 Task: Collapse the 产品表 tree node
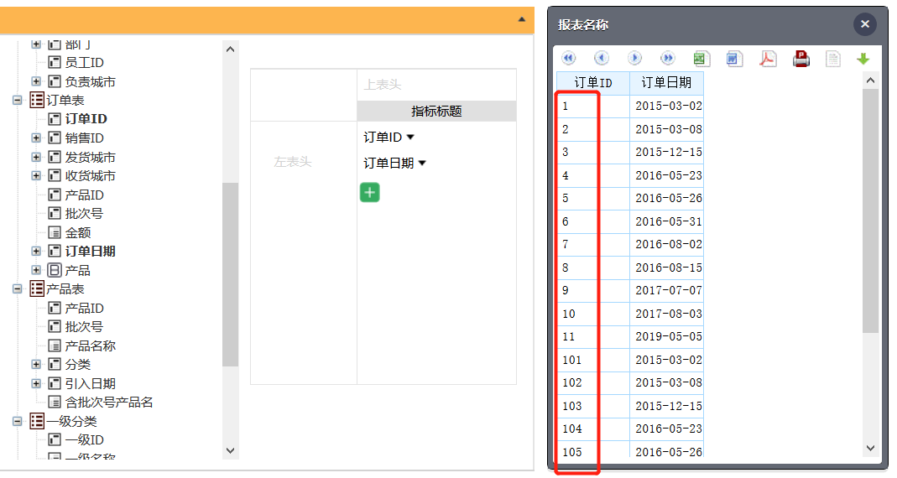(17, 288)
